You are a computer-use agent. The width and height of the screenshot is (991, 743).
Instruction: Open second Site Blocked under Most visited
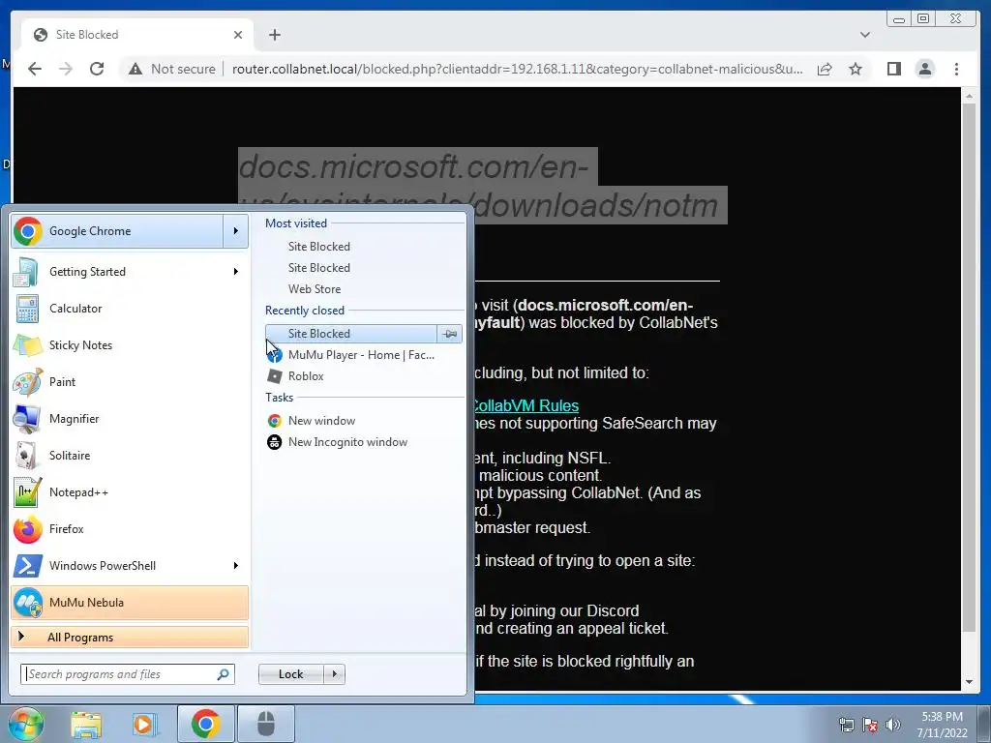point(364,268)
